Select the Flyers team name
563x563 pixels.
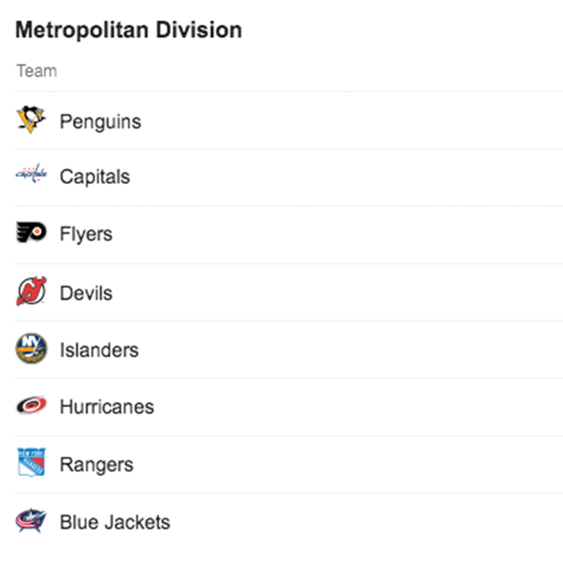tap(85, 235)
